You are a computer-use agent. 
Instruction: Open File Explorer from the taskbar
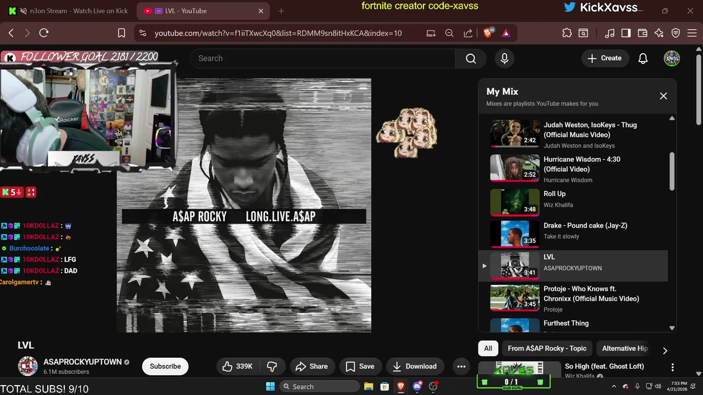click(368, 386)
